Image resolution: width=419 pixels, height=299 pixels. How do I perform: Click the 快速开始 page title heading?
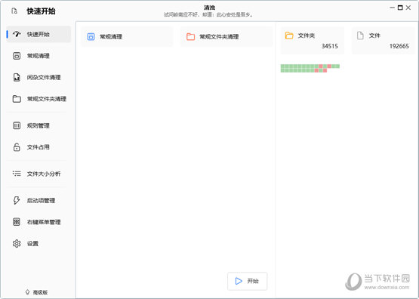tap(41, 11)
